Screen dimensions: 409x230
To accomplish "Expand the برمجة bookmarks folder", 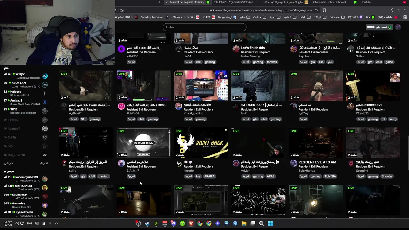I will click(x=274, y=17).
